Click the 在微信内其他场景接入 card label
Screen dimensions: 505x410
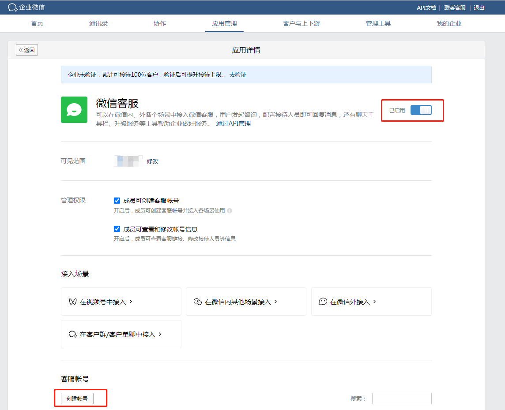click(238, 302)
